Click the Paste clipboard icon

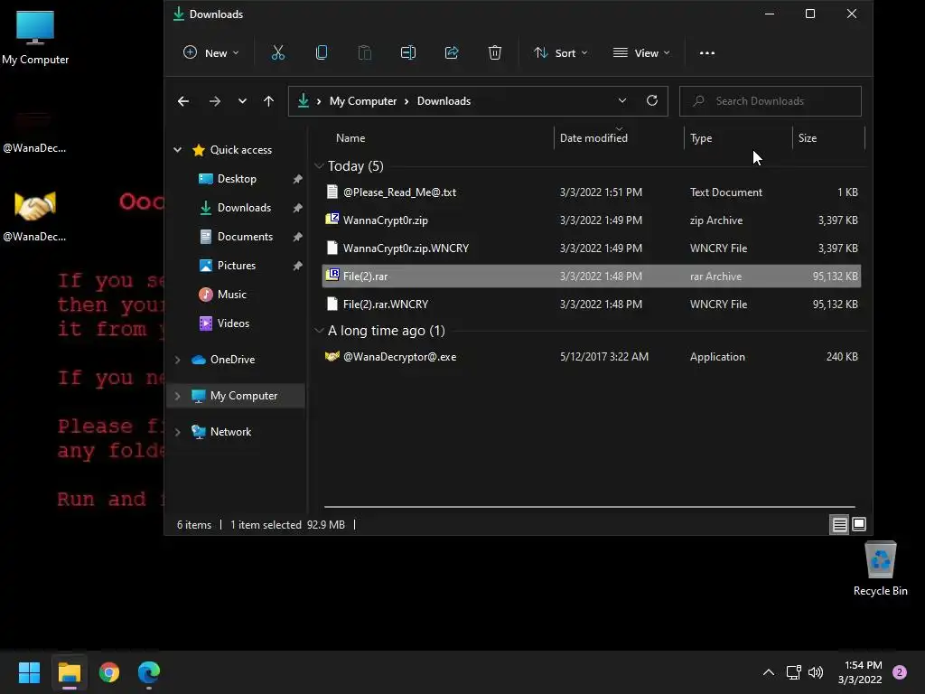click(365, 53)
